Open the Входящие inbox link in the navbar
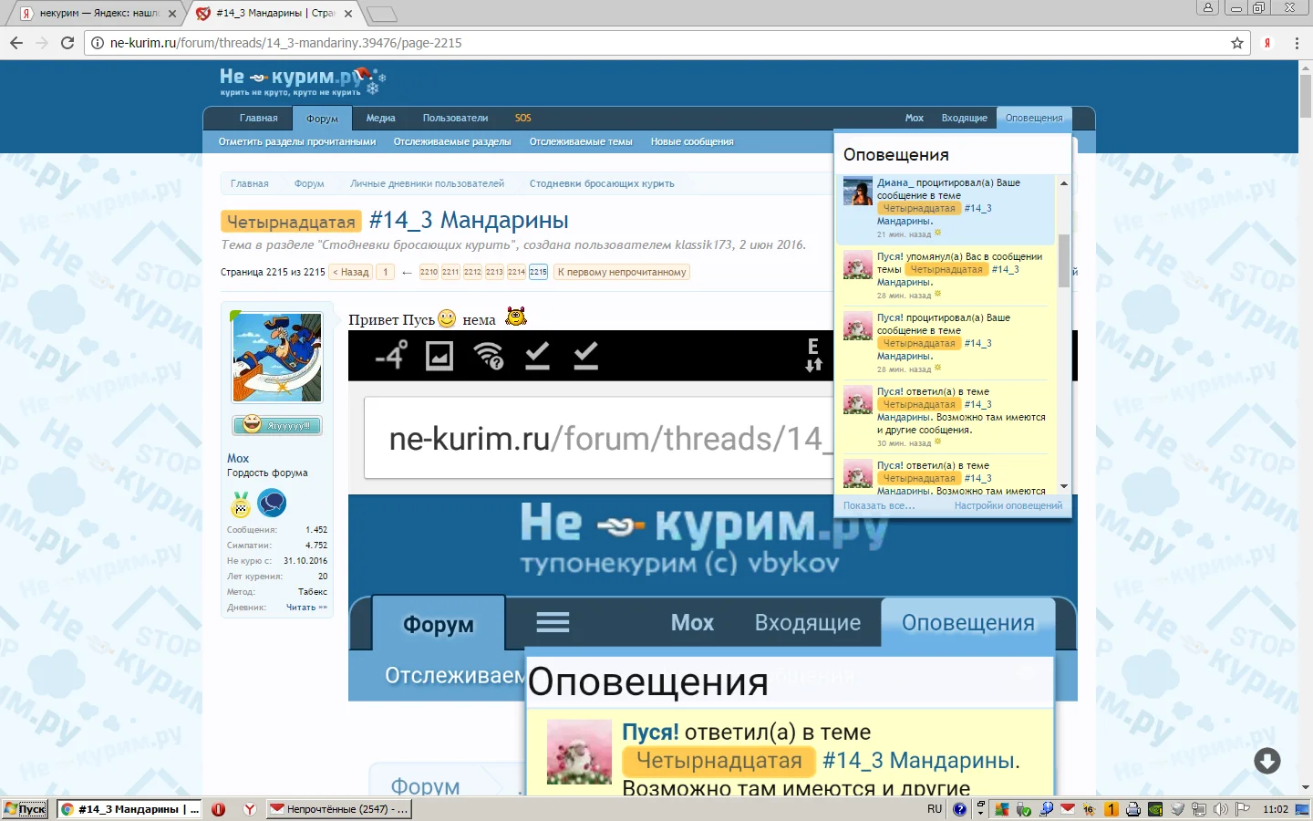Screen dimensions: 1313x821 coord(964,119)
